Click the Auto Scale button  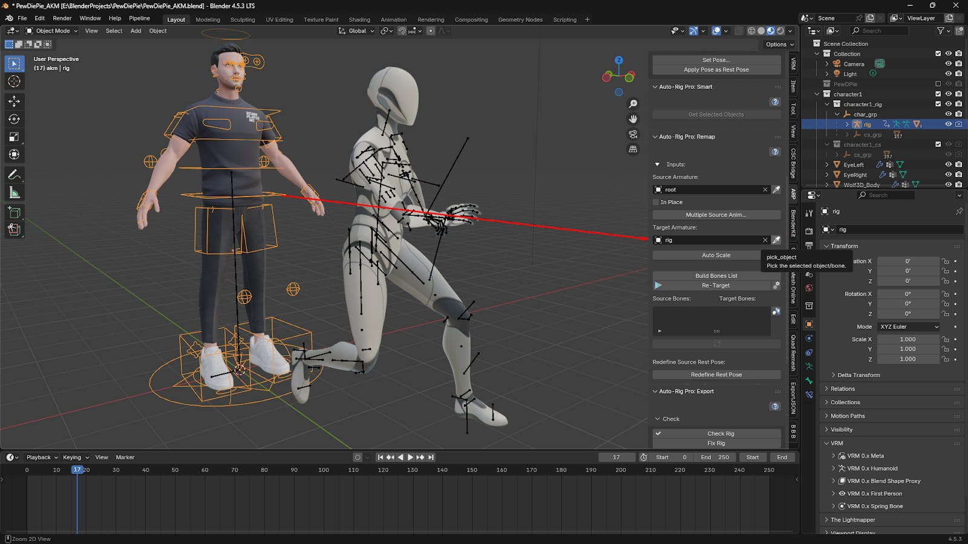716,255
